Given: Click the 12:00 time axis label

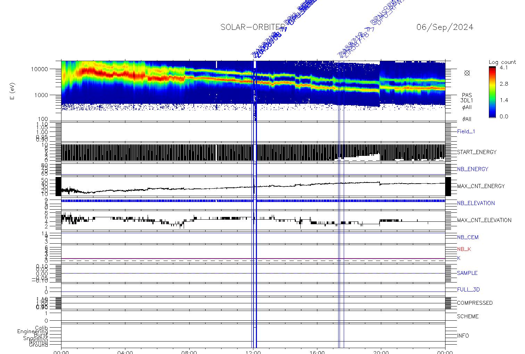Looking at the screenshot, I should [253, 352].
